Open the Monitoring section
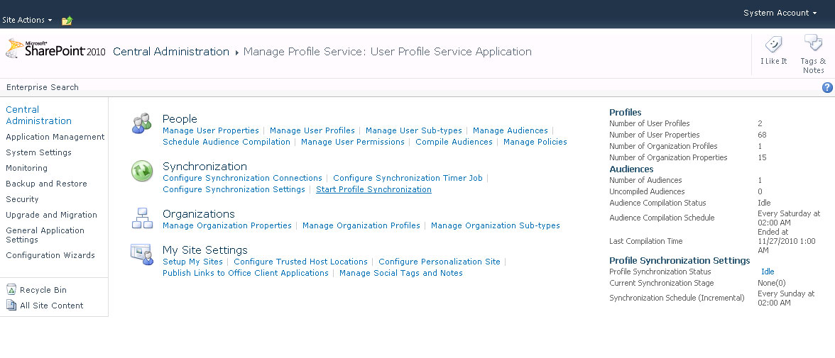 tap(27, 168)
